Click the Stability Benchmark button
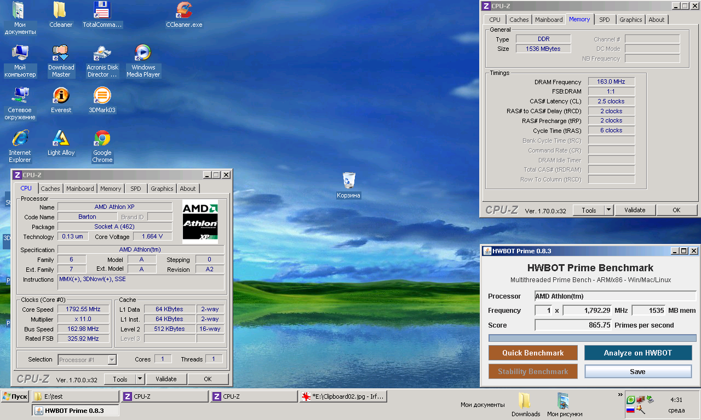Screen dimensions: 701x420 [x=533, y=371]
